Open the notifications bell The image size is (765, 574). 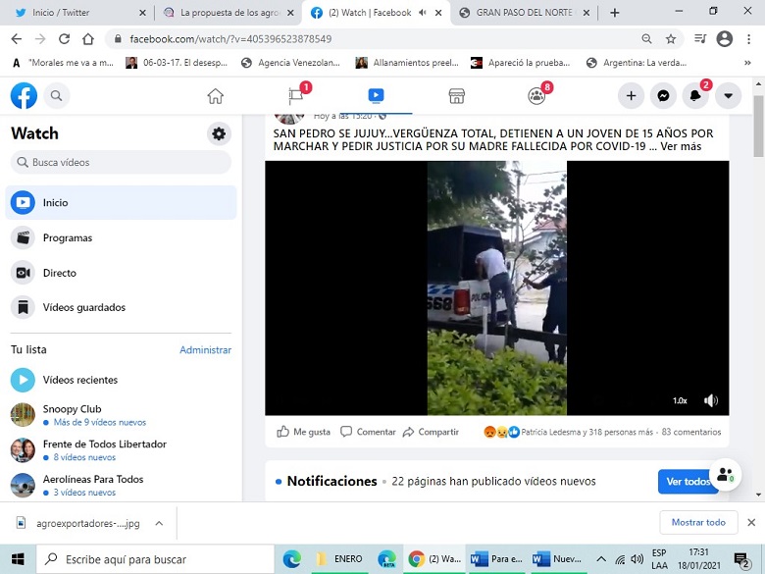[x=695, y=96]
